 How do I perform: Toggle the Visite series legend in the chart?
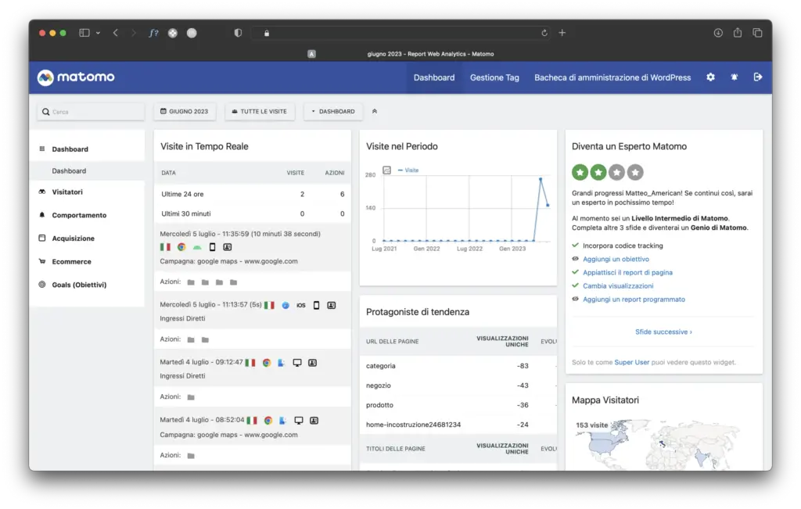(x=408, y=170)
